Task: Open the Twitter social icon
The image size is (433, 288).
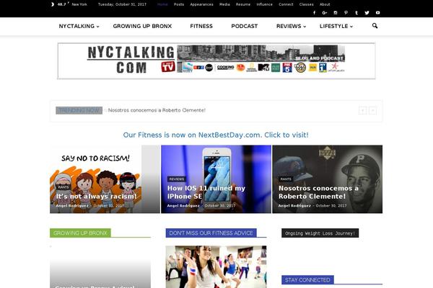Action: (367, 13)
